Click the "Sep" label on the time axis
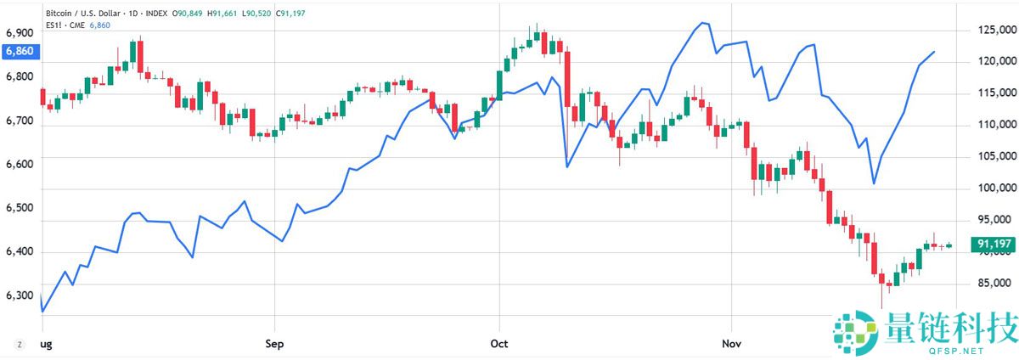The height and width of the screenshot is (360, 1019). coord(274,344)
